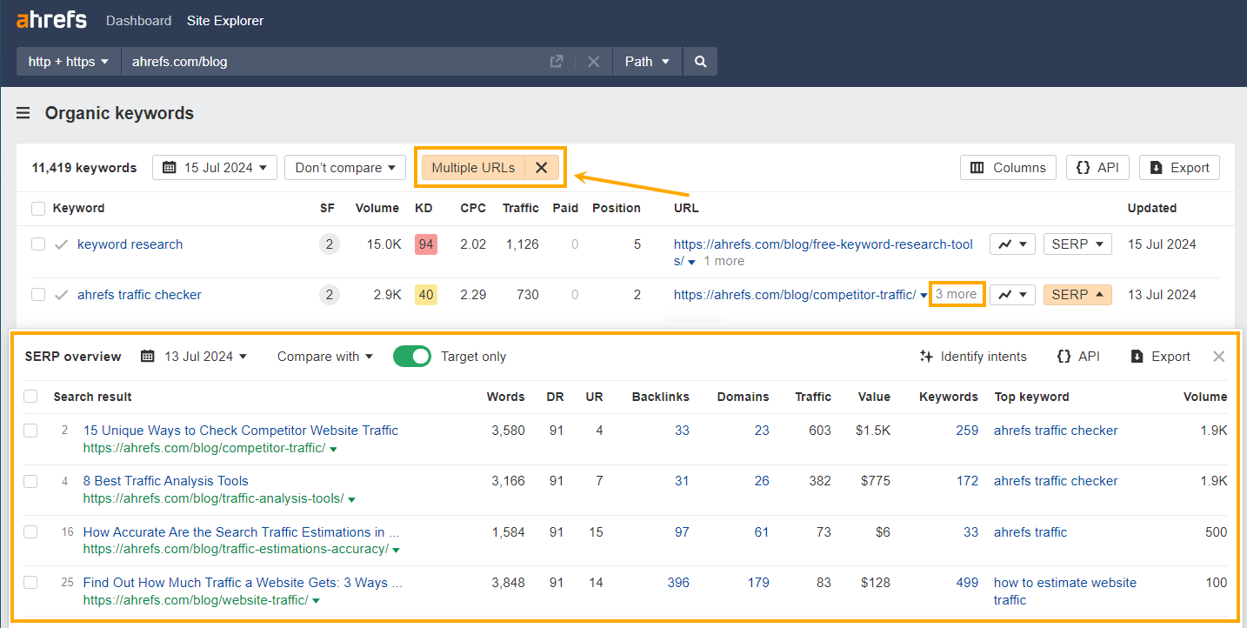Viewport: 1247px width, 628px height.
Task: Switch to Site Explorer in the top bar
Action: point(224,20)
